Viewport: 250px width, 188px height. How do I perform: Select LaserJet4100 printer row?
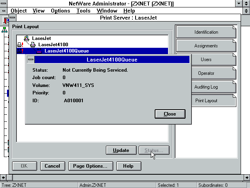coord(53,45)
